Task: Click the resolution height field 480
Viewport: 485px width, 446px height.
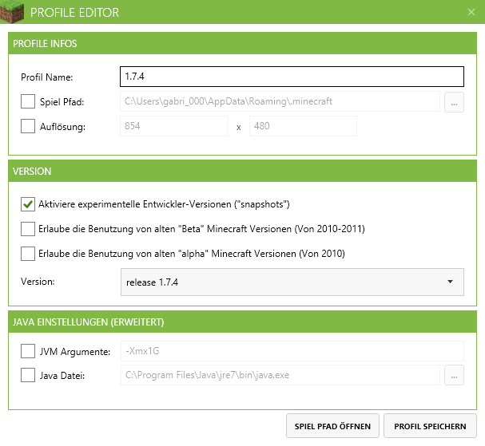Action: (x=303, y=126)
